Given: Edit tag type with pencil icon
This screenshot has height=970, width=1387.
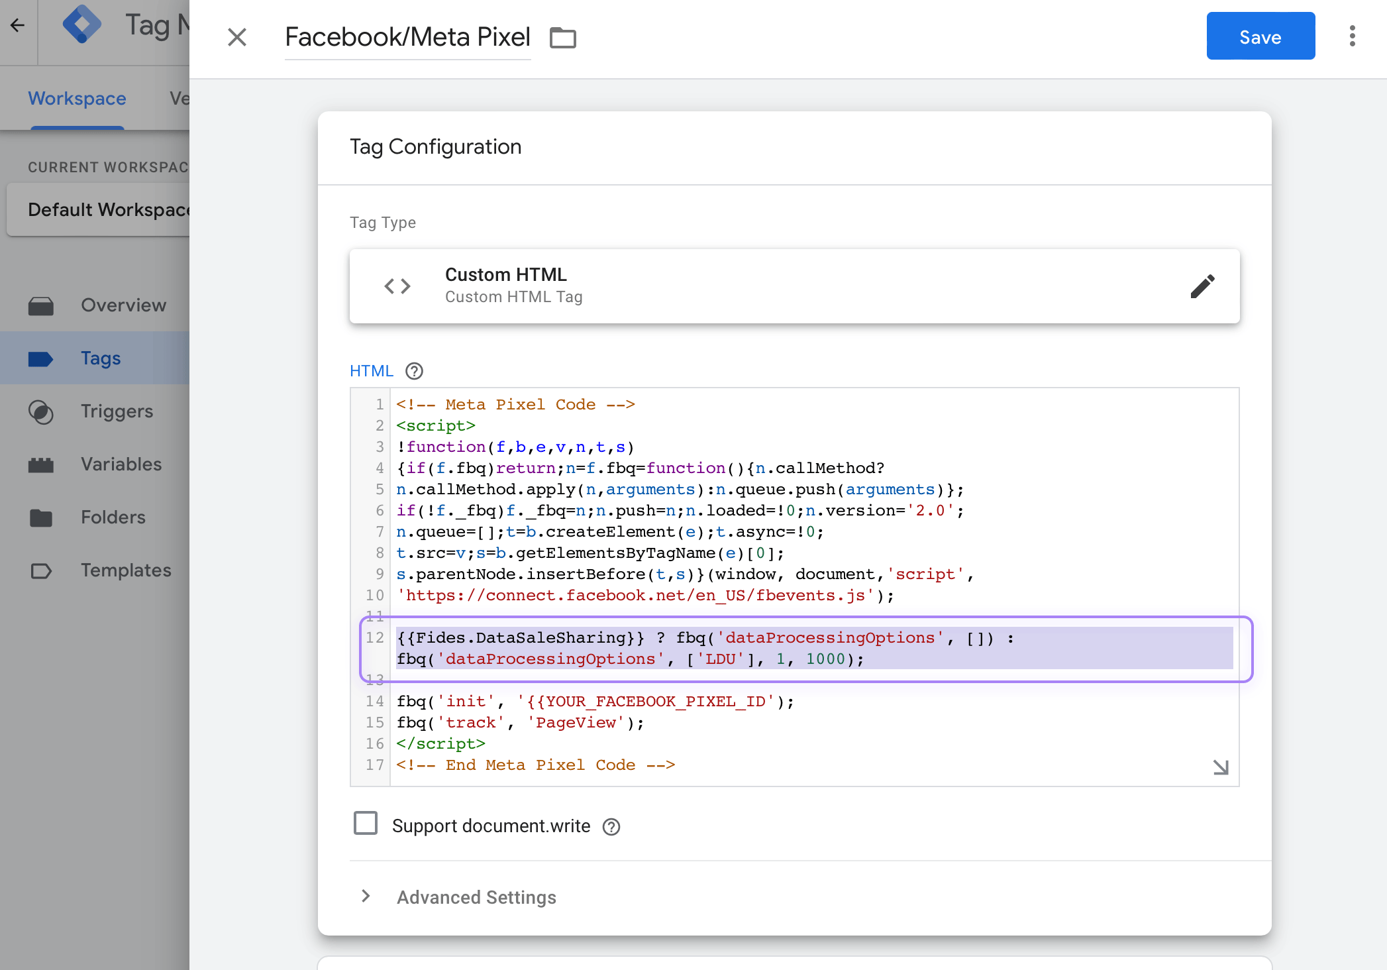Looking at the screenshot, I should coord(1203,286).
